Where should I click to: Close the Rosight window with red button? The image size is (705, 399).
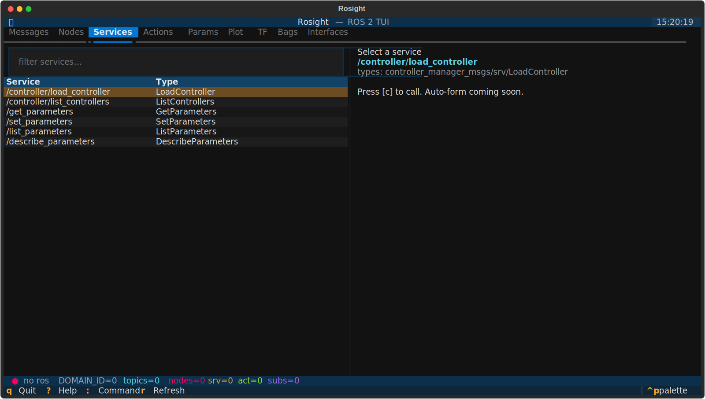11,9
